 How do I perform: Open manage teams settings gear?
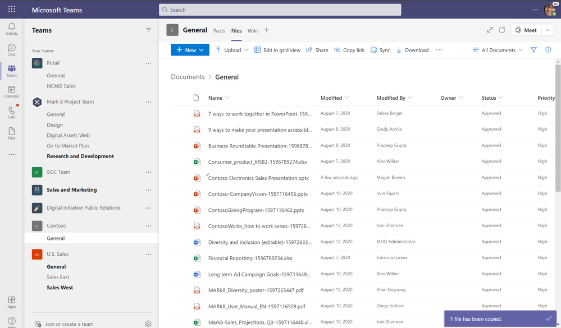[148, 324]
